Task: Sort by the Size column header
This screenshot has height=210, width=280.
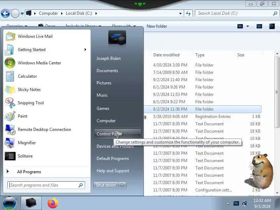Action: pyautogui.click(x=241, y=55)
